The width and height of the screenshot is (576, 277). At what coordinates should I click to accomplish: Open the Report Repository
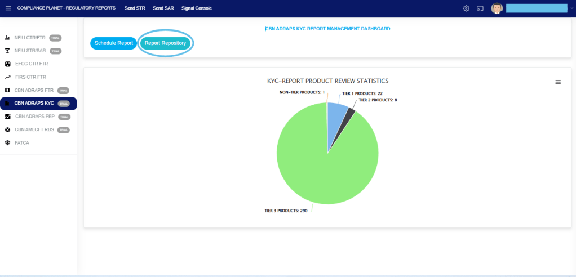click(x=165, y=43)
